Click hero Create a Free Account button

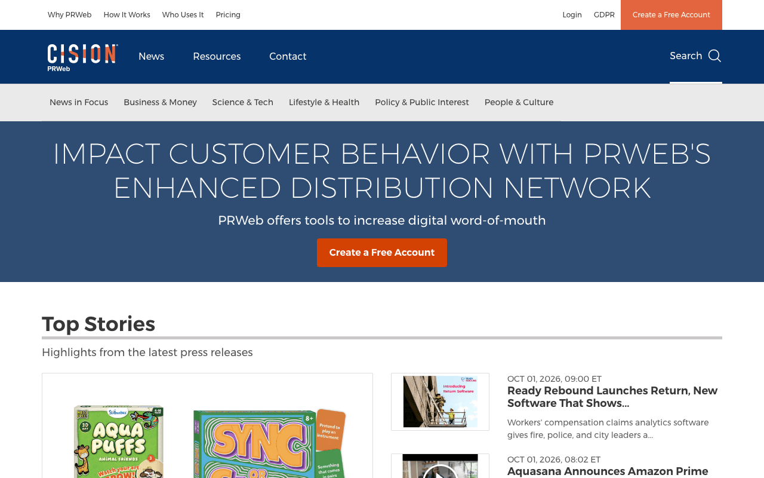[382, 253]
